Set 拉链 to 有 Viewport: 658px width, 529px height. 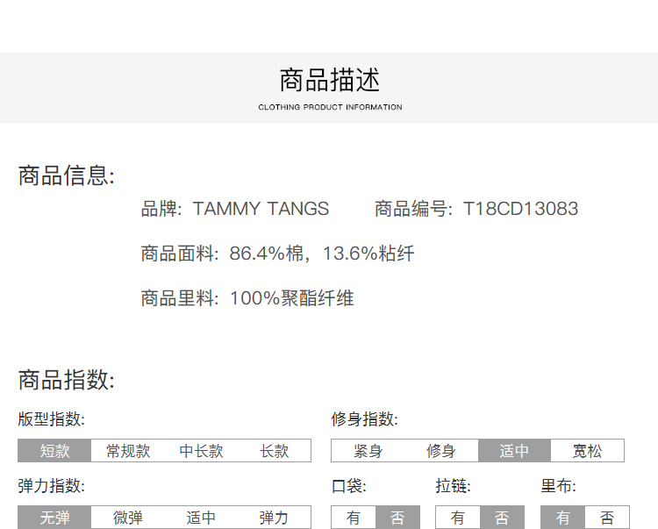(457, 518)
